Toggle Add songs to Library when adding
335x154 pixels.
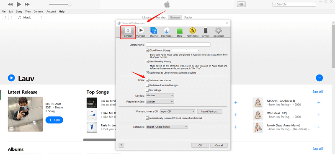147,73
